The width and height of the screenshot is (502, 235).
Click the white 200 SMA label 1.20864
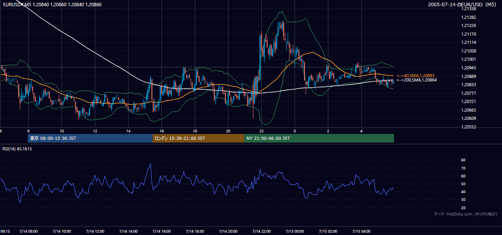(416, 80)
